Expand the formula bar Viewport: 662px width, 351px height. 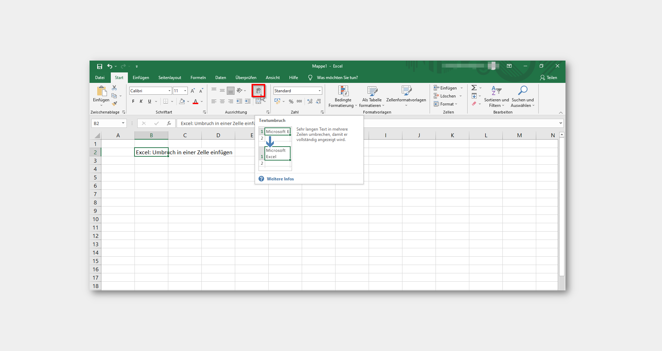click(x=561, y=123)
